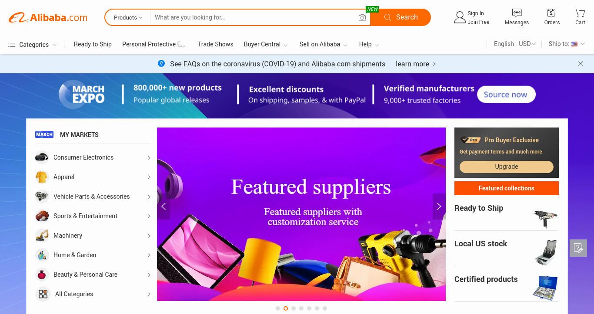Open the shopping Cart icon
594x314 pixels.
[x=580, y=13]
